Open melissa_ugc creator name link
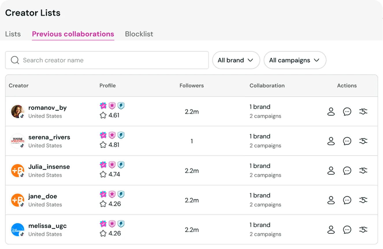This screenshot has width=383, height=249. 47,226
